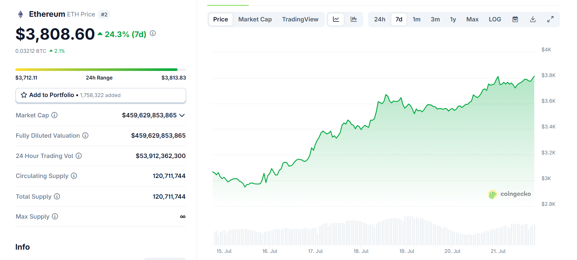Open the calendar date range picker
Viewport: 577px width, 260px height.
point(515,19)
